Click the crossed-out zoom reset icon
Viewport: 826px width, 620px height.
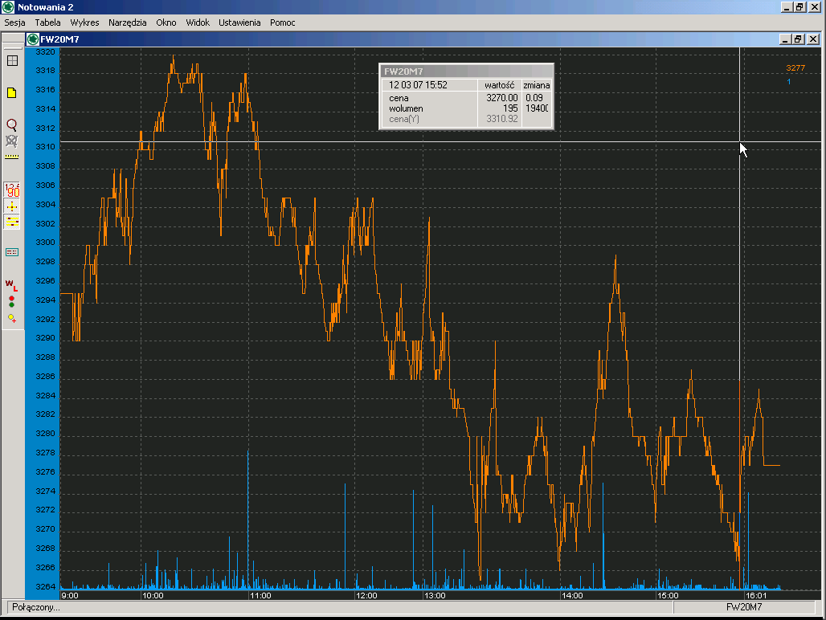click(x=12, y=141)
